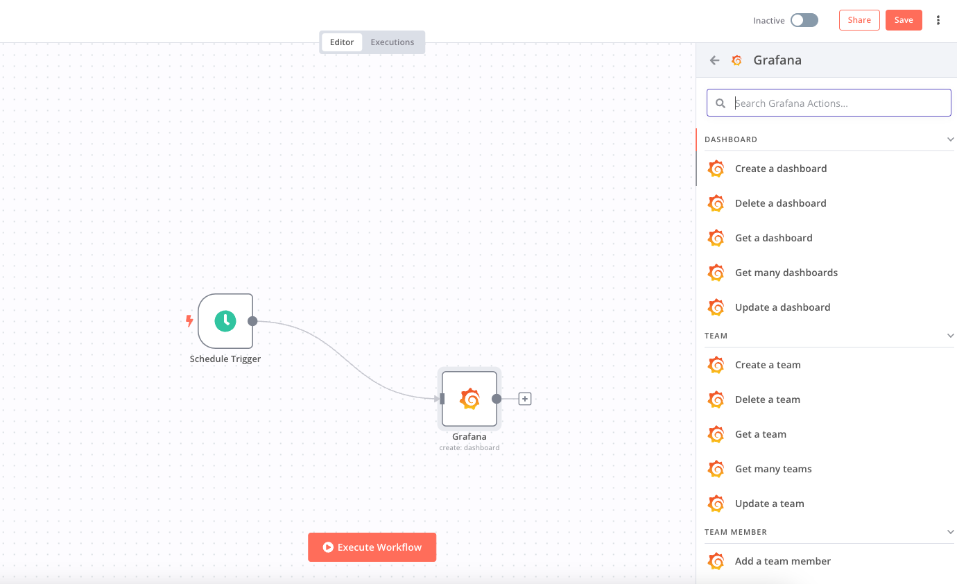Click the Save button
Viewport: 957px width, 584px height.
pyautogui.click(x=904, y=20)
